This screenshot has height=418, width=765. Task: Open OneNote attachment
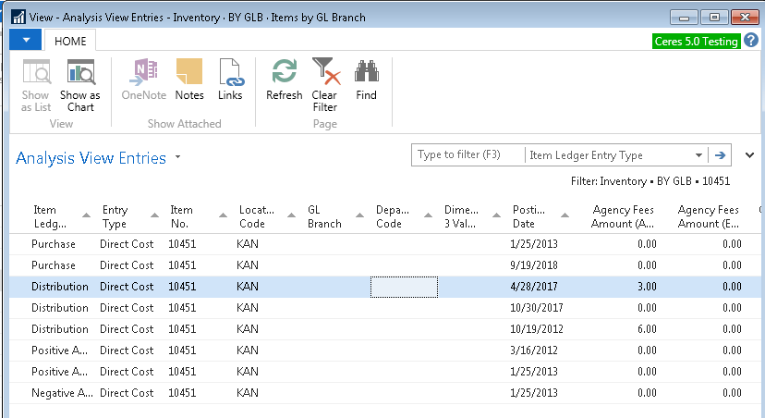pyautogui.click(x=143, y=73)
